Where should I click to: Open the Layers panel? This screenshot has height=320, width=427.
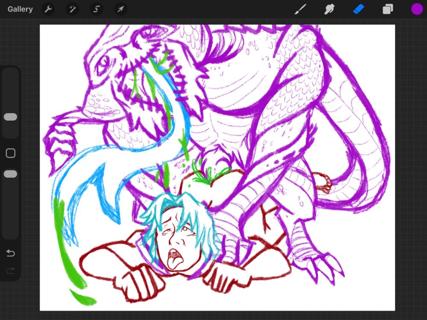coord(388,9)
